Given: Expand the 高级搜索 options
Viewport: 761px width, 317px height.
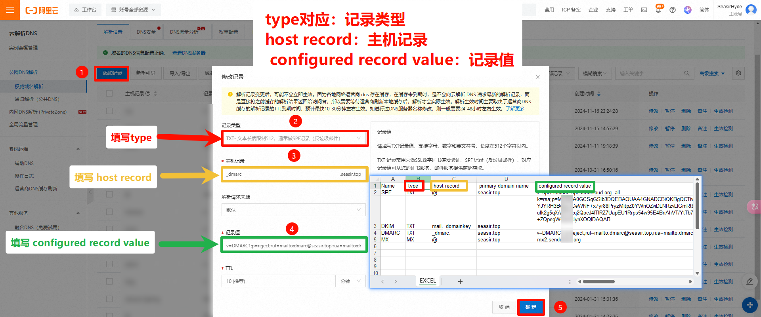Looking at the screenshot, I should coord(712,74).
